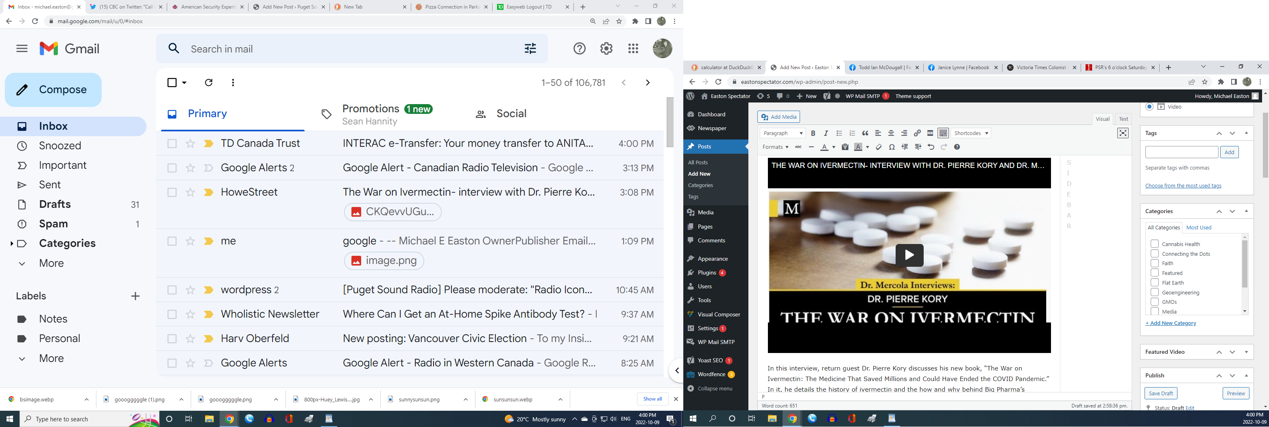Click the Bold icon in WordPress editor
The width and height of the screenshot is (1269, 427).
813,133
